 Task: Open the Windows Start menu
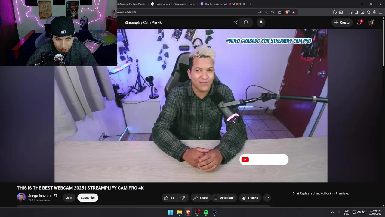171,212
